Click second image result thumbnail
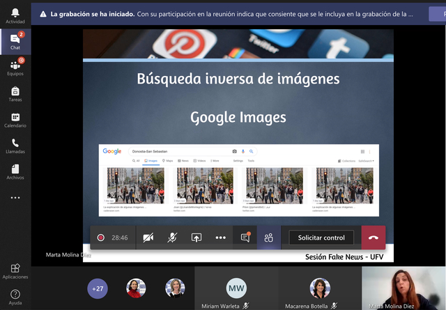 pos(205,186)
